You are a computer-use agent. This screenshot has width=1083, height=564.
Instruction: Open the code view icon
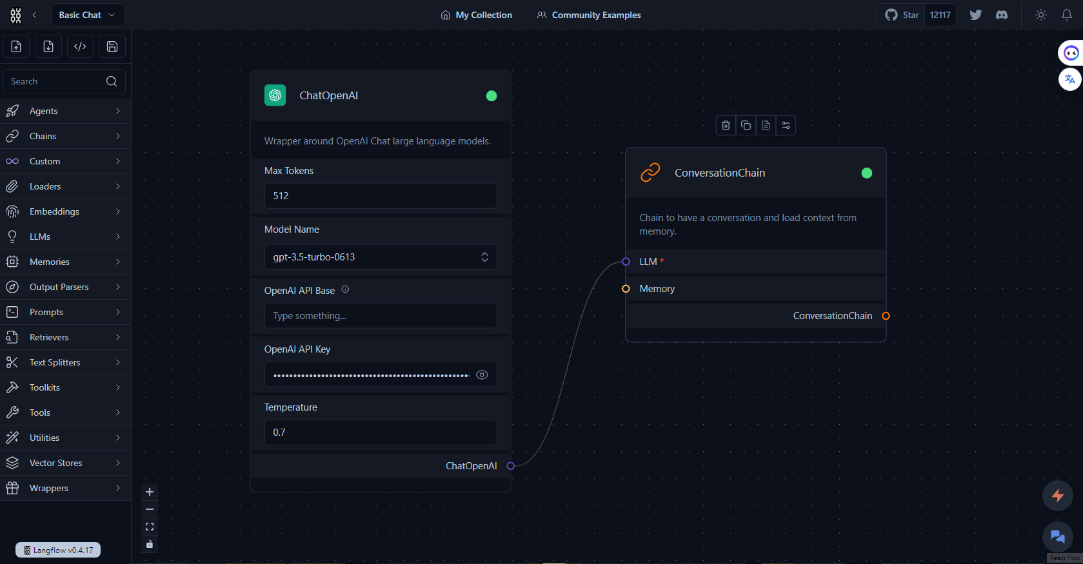[x=80, y=46]
